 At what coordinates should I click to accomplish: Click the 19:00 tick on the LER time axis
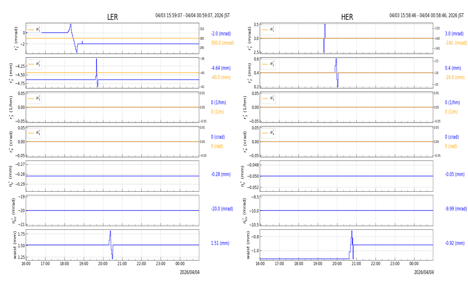pos(84,264)
